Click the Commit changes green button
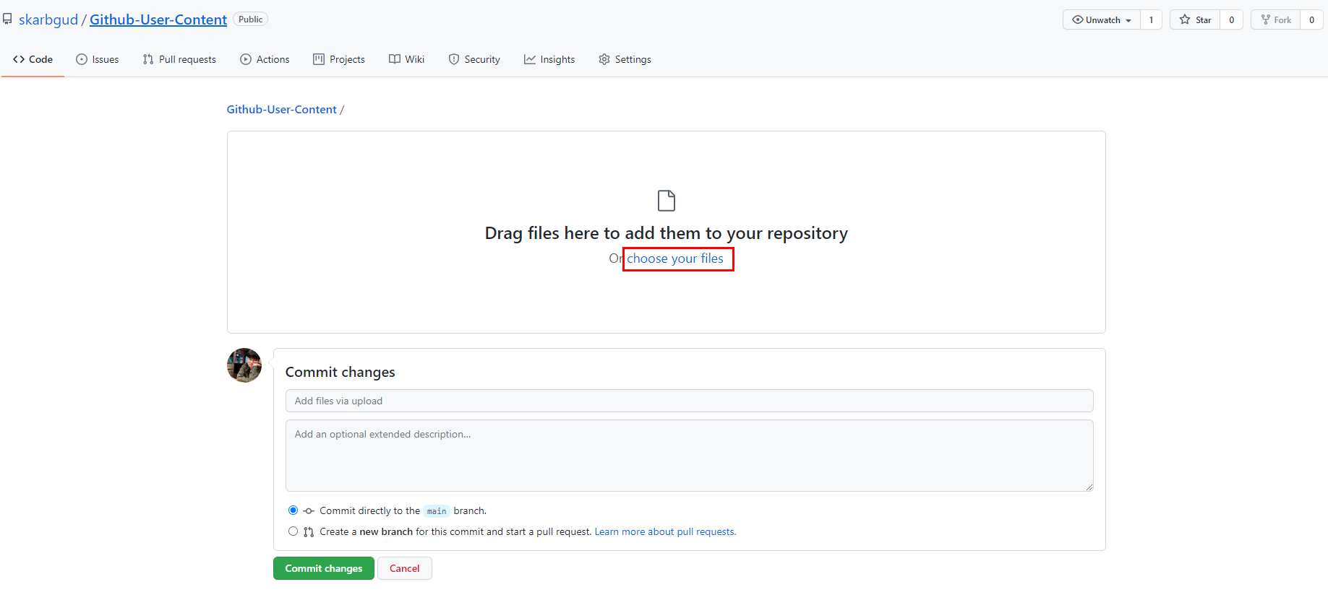The width and height of the screenshot is (1328, 600). click(324, 568)
